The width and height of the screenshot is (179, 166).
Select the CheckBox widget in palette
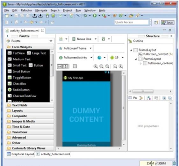click(x=17, y=84)
